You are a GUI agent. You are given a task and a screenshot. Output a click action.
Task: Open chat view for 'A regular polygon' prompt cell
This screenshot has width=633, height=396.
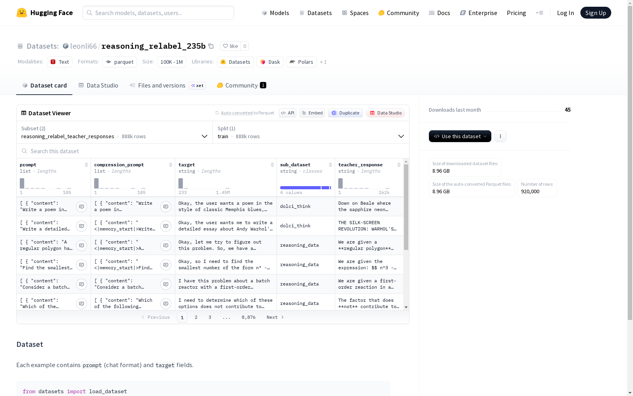click(81, 246)
